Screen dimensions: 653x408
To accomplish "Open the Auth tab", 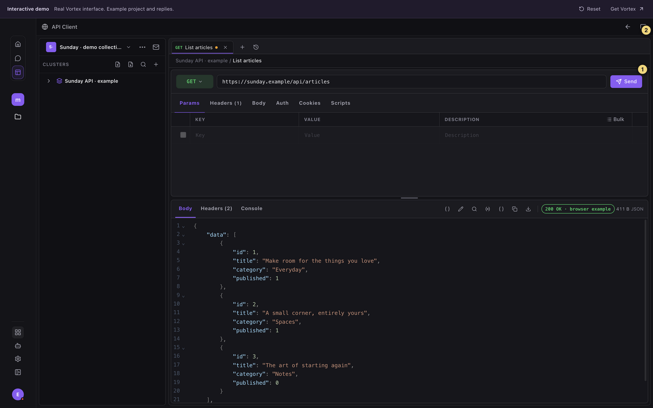I will [282, 103].
